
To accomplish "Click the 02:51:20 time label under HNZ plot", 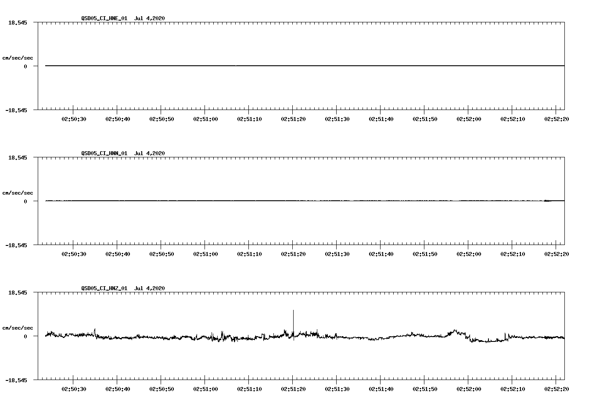I will tap(293, 389).
